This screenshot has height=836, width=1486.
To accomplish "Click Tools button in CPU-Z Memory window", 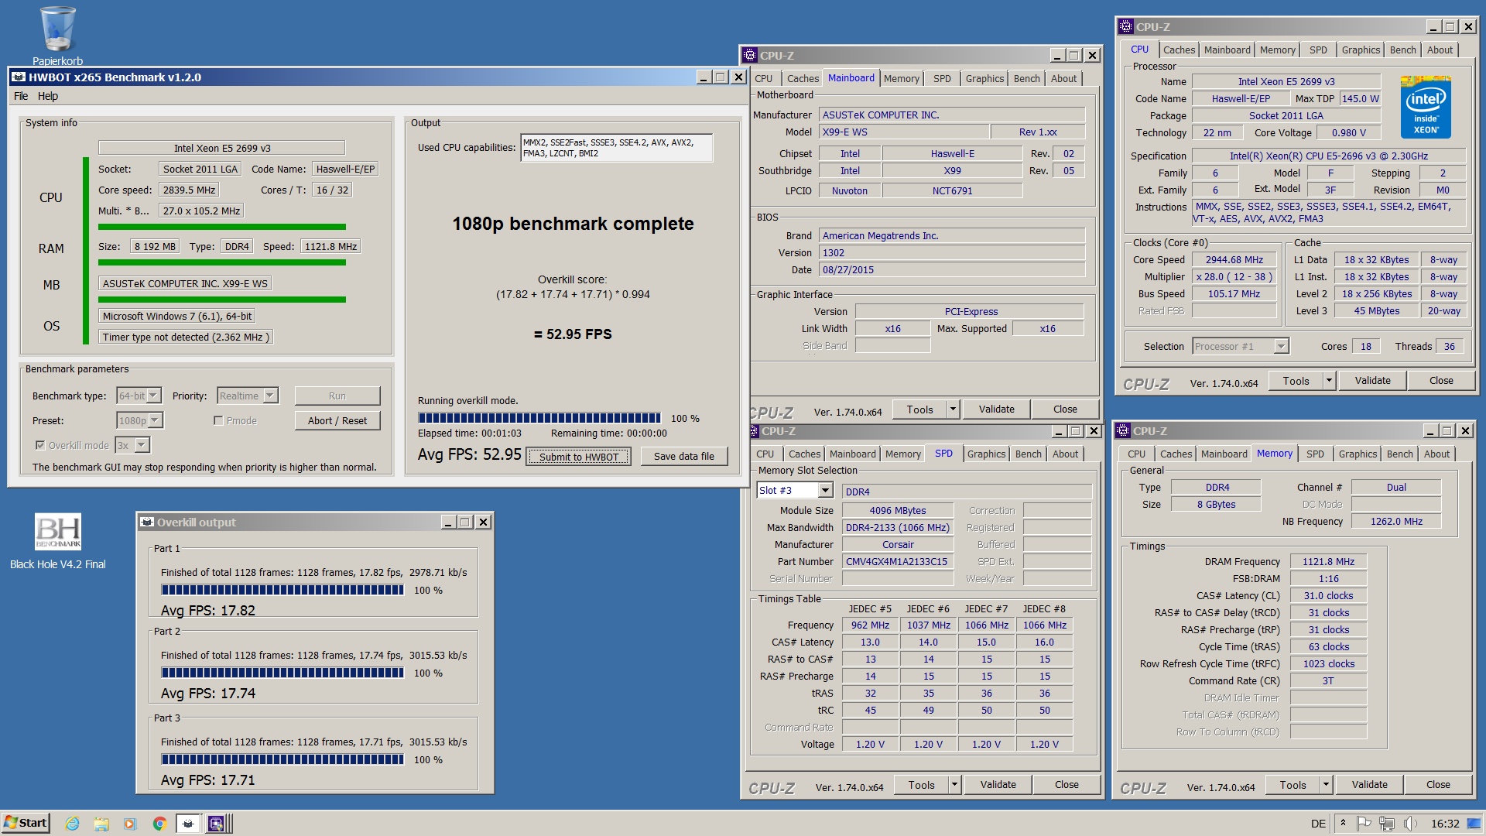I will coord(1293,785).
